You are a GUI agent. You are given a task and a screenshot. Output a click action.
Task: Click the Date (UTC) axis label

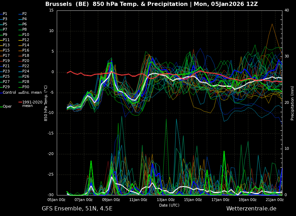169,205
